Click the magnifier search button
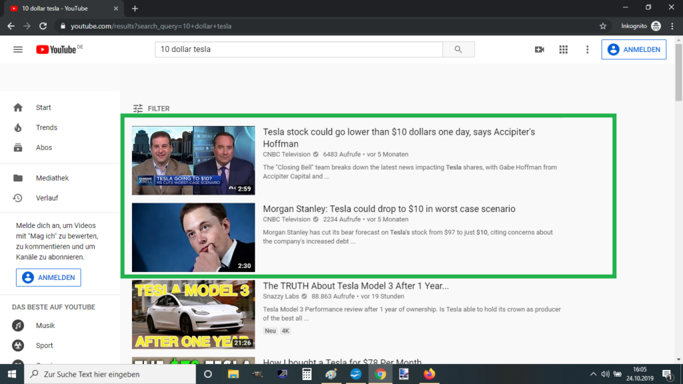683x384 pixels. [x=458, y=49]
